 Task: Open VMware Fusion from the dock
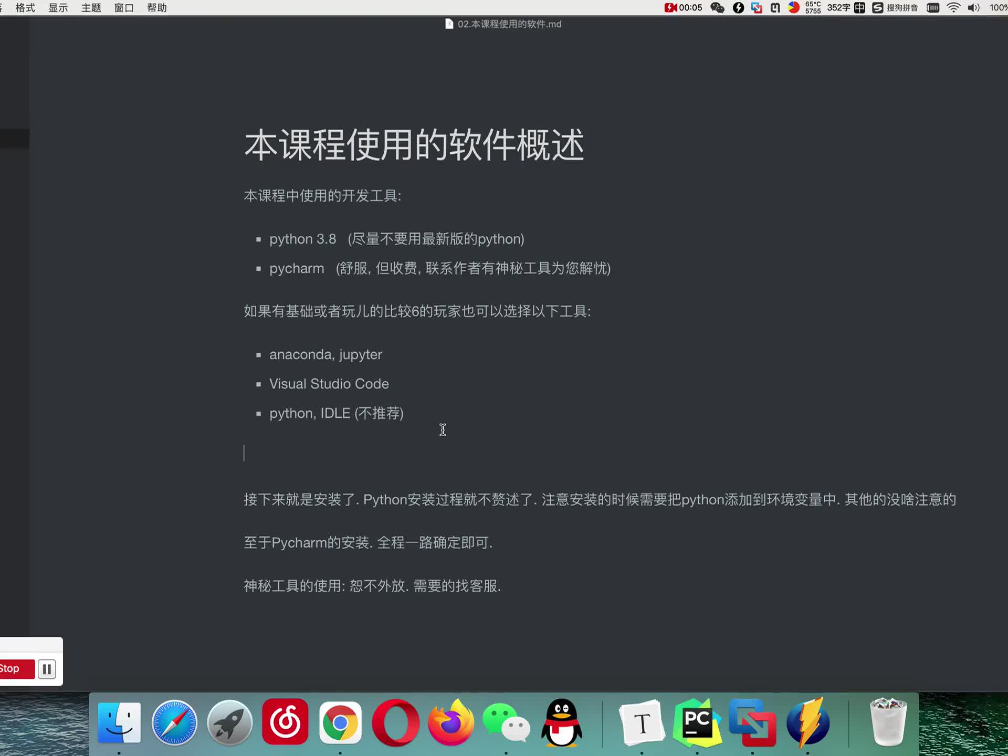(752, 723)
